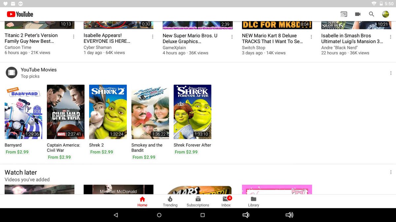
Task: Play the DLC FOR MK8D video thumbnail
Action: (277, 25)
